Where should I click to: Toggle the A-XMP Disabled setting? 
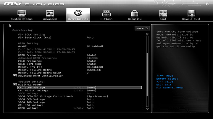point(95,46)
